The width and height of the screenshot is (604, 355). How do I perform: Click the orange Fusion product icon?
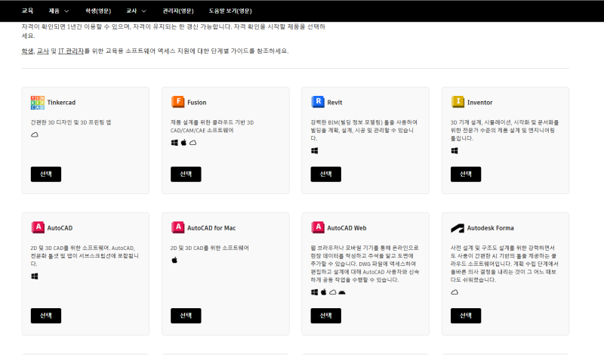[177, 102]
